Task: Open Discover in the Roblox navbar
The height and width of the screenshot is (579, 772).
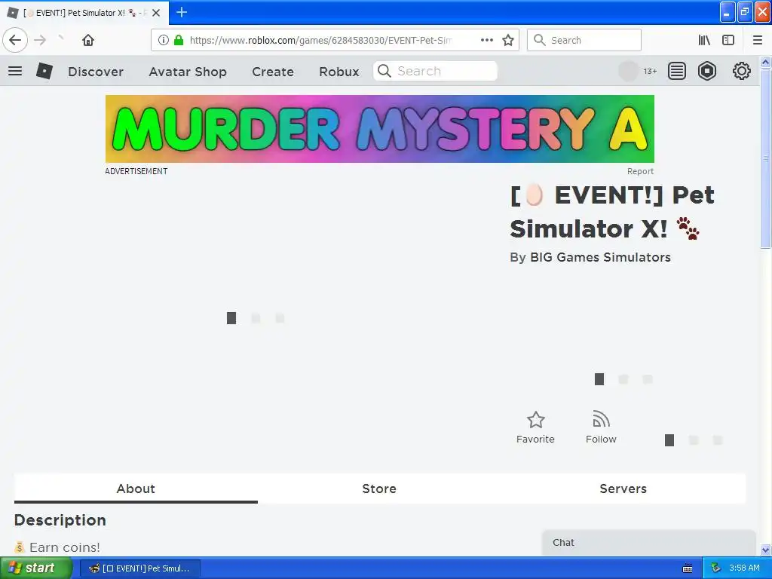Action: (96, 72)
